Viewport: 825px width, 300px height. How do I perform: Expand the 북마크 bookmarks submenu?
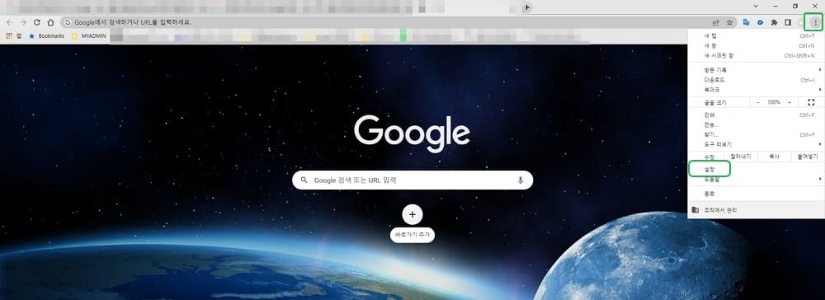[x=755, y=90]
